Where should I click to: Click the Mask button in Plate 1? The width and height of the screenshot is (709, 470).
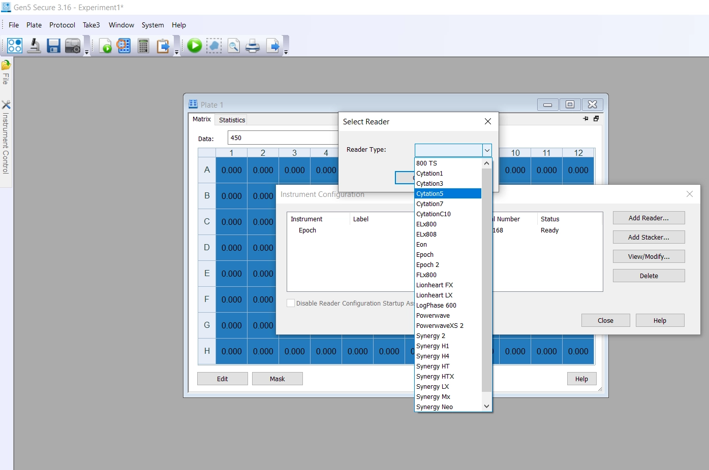[x=278, y=379]
